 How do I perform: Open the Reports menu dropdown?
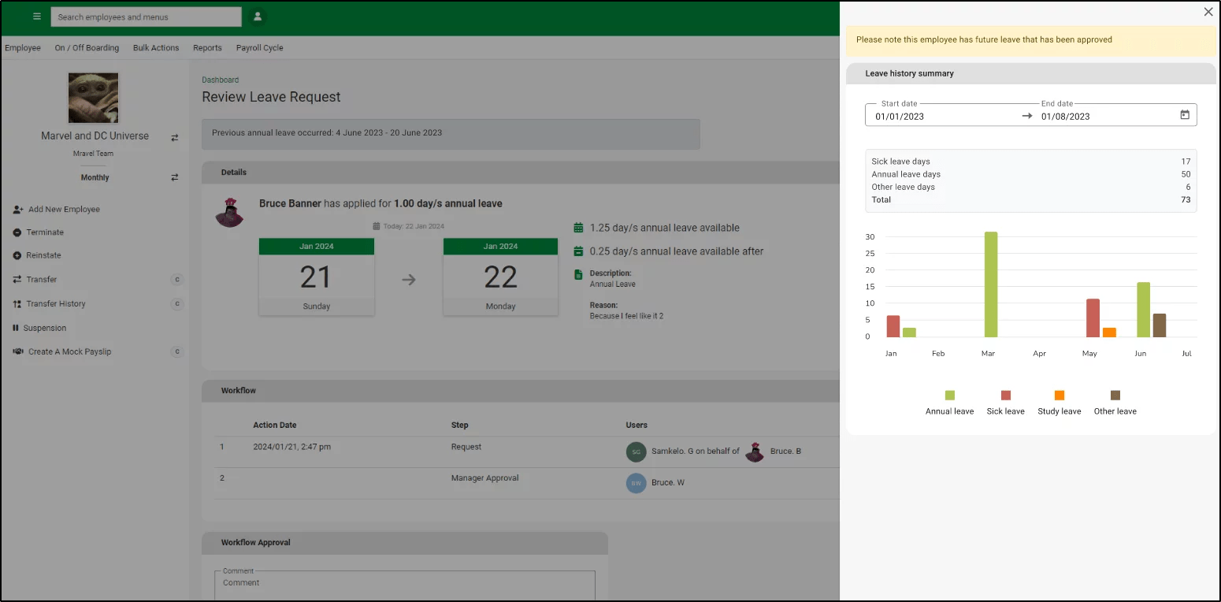pyautogui.click(x=207, y=48)
